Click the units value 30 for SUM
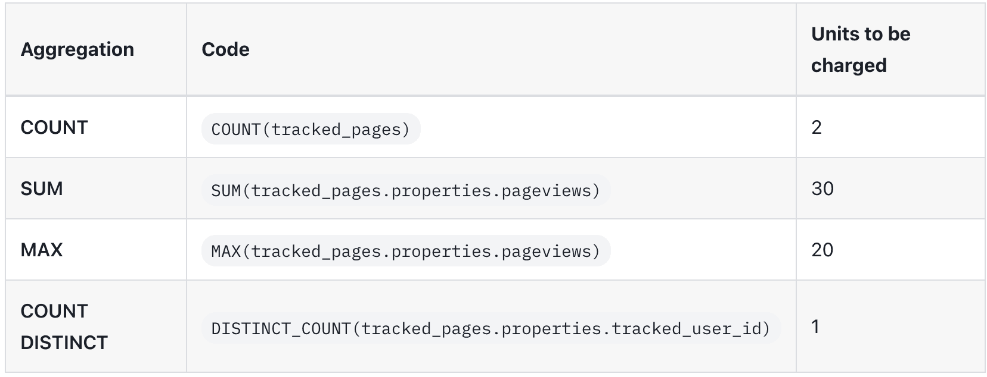Image resolution: width=987 pixels, height=377 pixels. pyautogui.click(x=822, y=188)
